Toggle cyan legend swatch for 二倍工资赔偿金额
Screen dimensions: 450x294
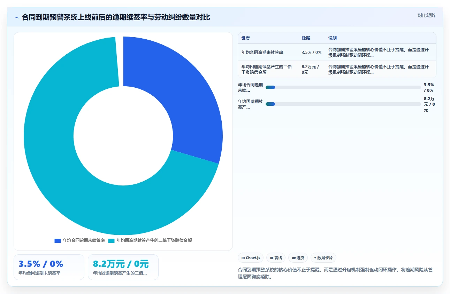tap(111, 240)
